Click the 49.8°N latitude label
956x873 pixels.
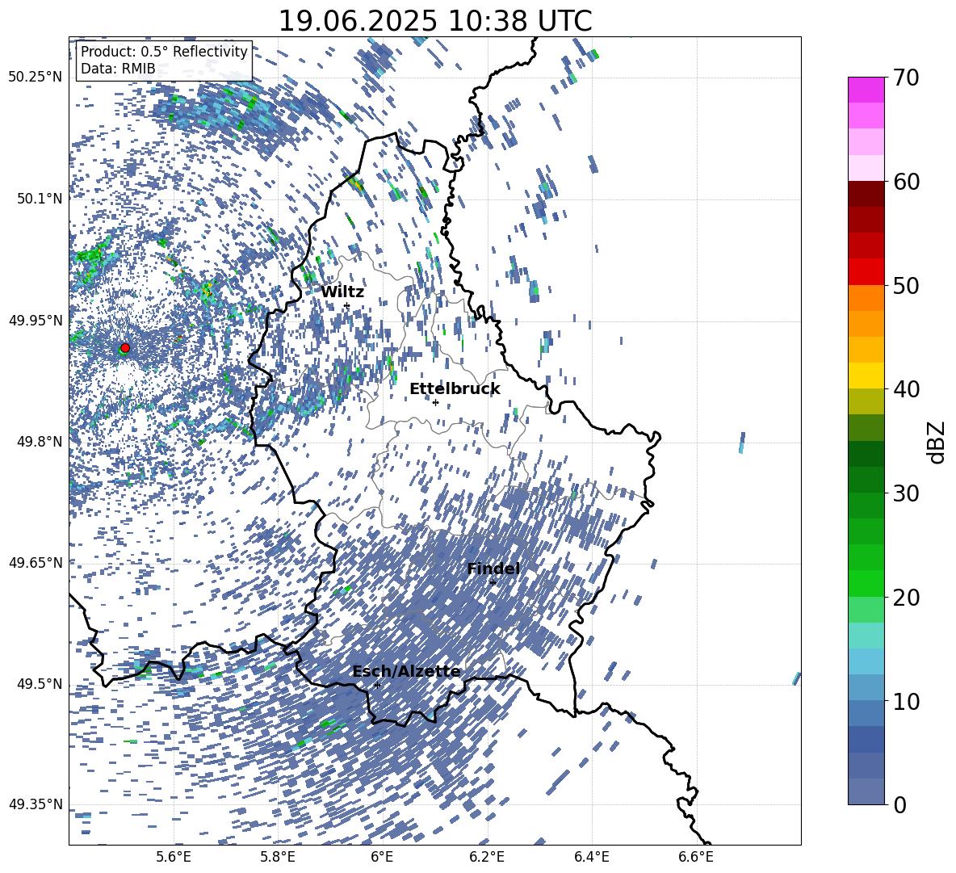(x=40, y=441)
